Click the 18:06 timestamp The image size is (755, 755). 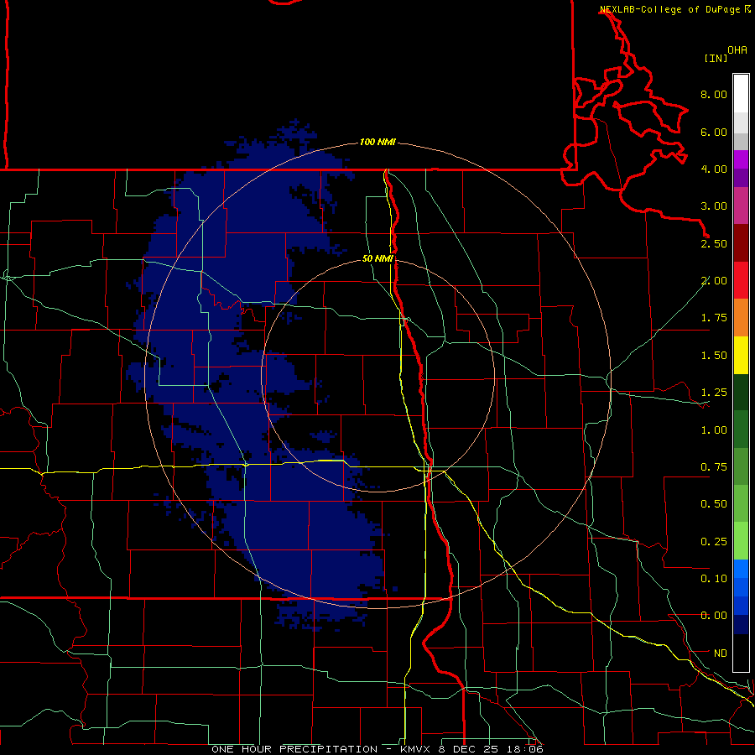tap(525, 749)
